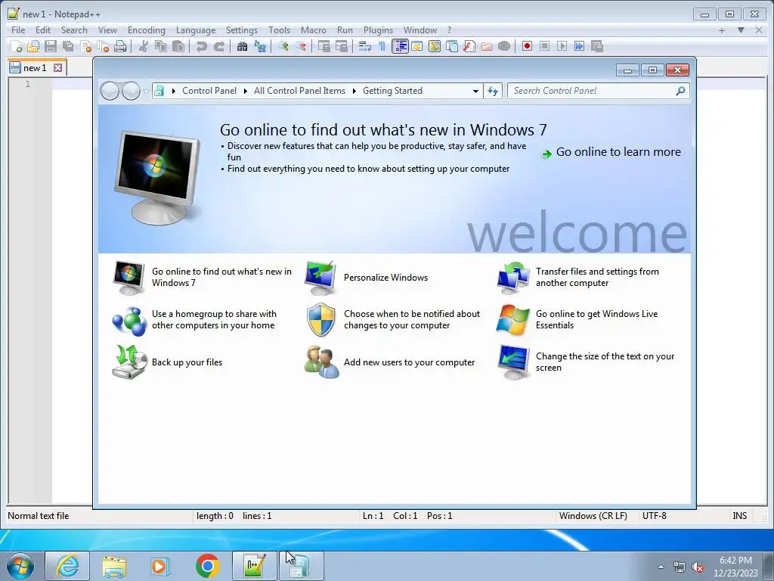Expand arrow after All Control Panel Items
Screen dimensions: 774x581
pos(354,91)
